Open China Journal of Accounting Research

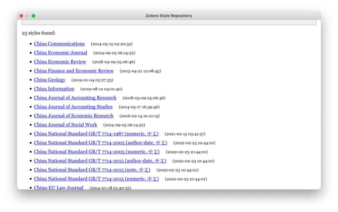click(x=75, y=98)
